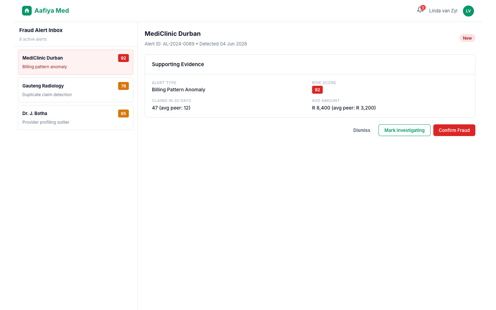
Task: Click the Fraud Alert Inbox heading
Action: (41, 30)
